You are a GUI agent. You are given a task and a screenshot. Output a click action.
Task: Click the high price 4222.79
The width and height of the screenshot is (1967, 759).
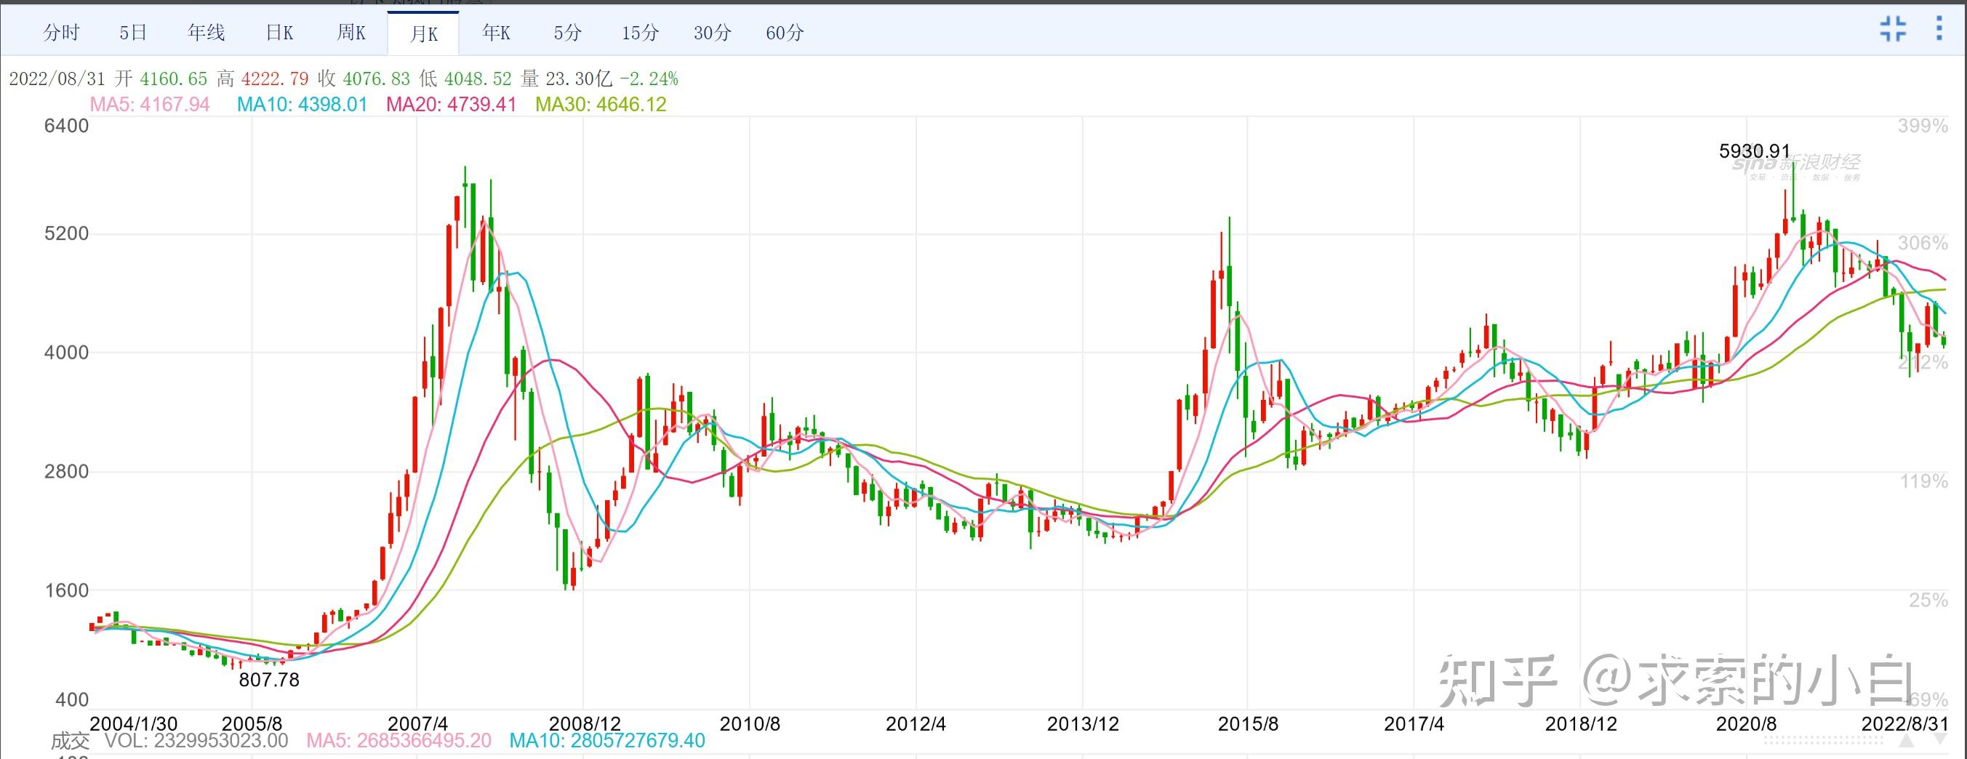tap(275, 79)
